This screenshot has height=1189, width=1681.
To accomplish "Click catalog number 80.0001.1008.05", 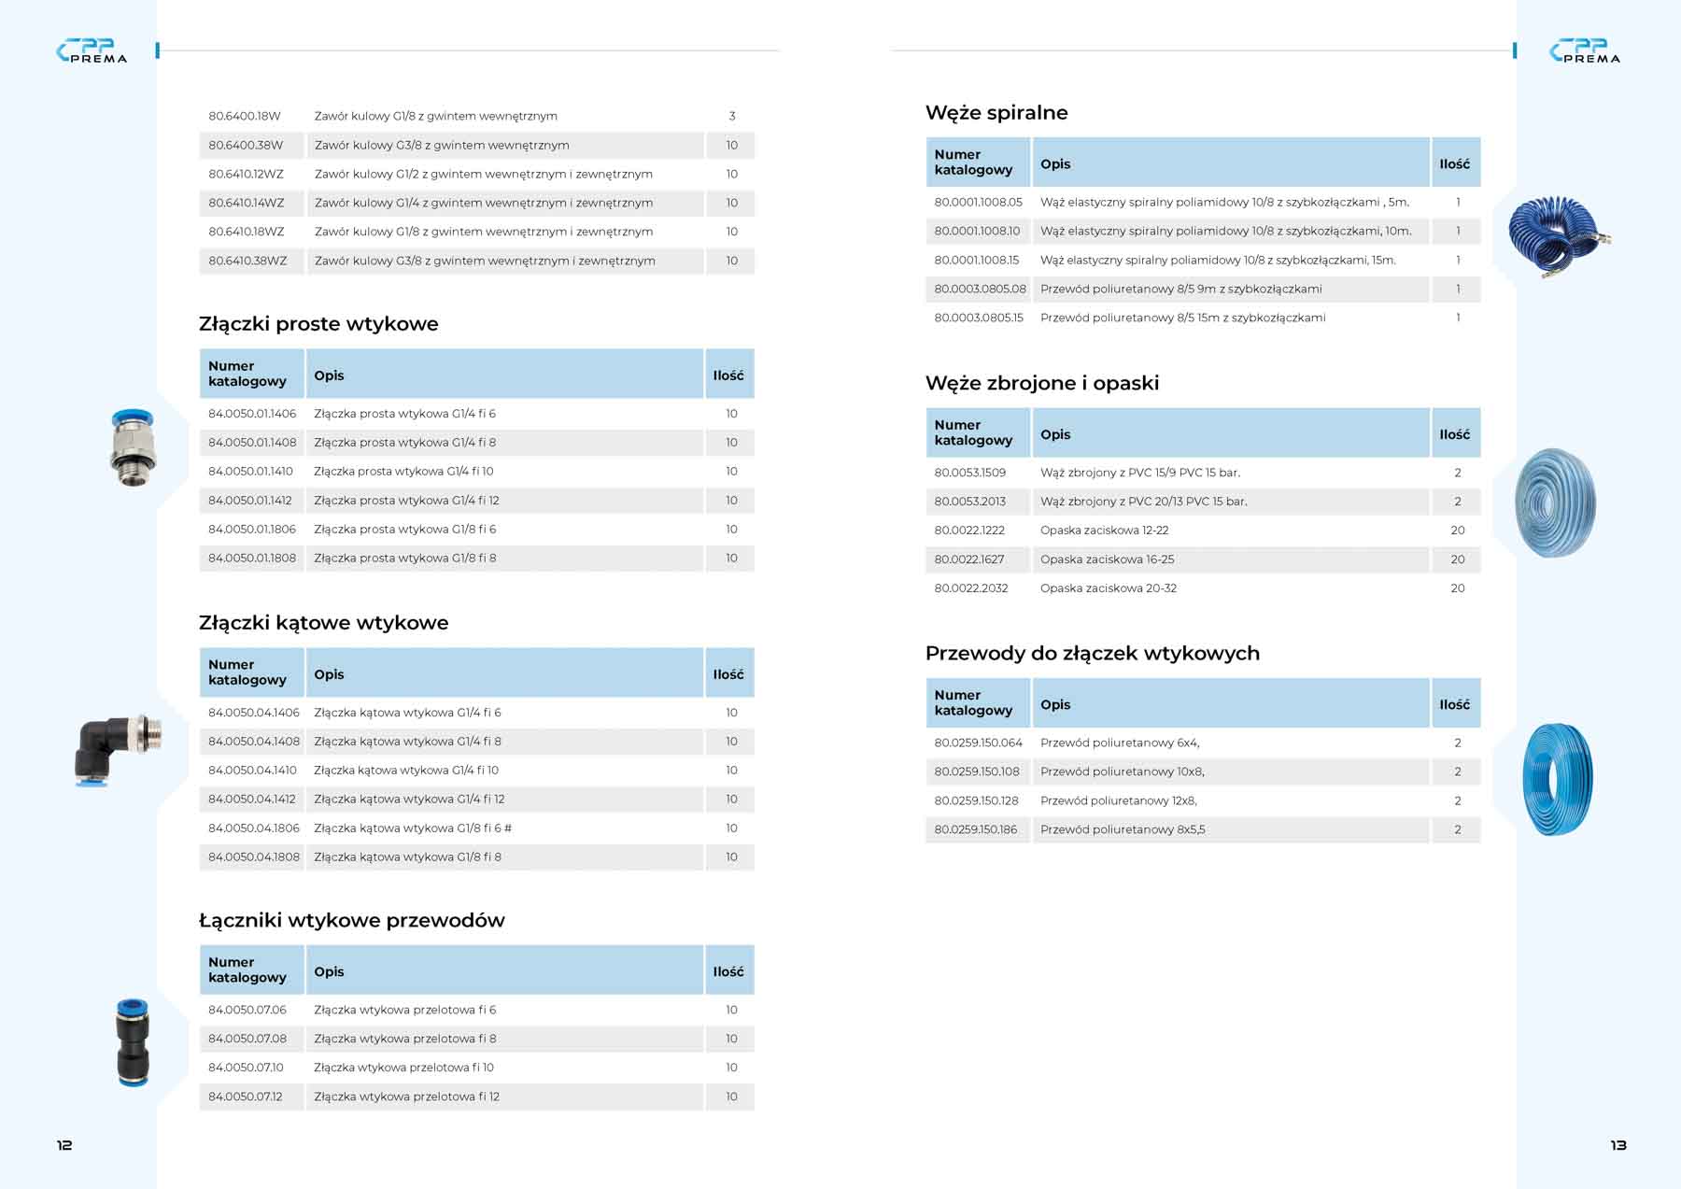I will point(978,203).
